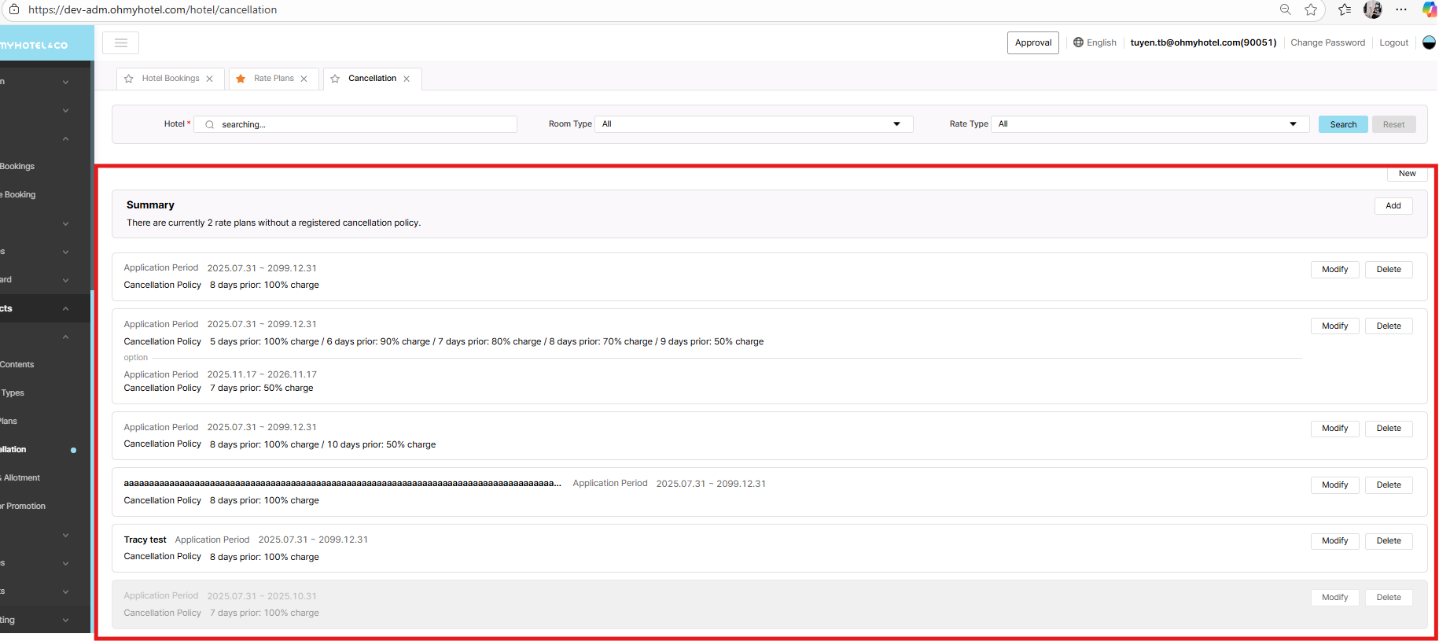The height and width of the screenshot is (641, 1439).
Task: Close the Hotel Bookings tab
Action: click(x=209, y=79)
